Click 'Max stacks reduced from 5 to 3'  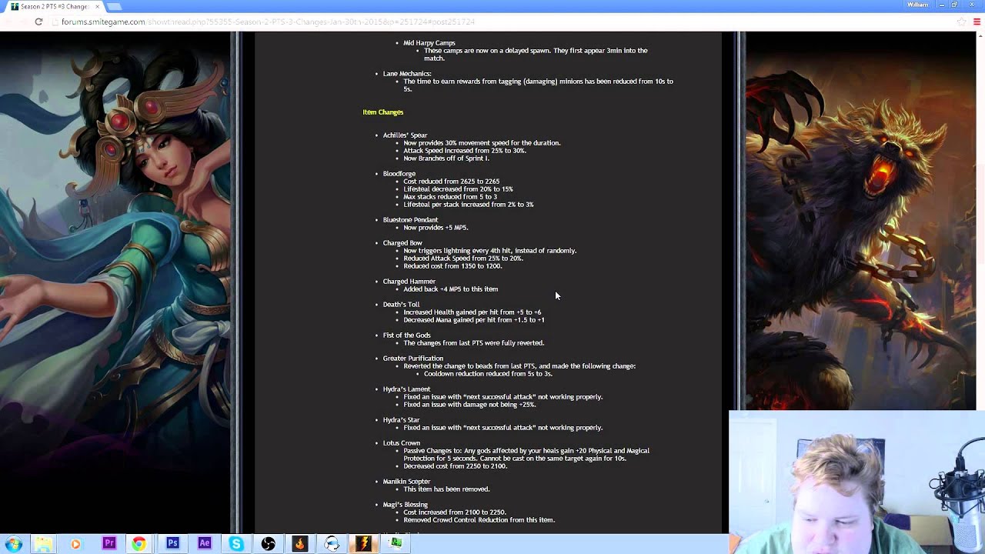(450, 197)
